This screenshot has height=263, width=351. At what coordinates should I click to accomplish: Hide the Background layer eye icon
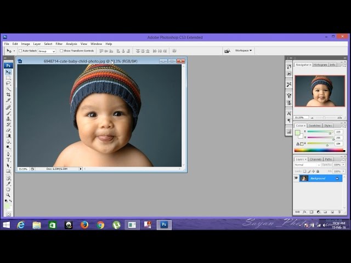pyautogui.click(x=296, y=178)
